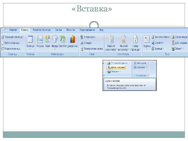The height and width of the screenshot is (141, 188).
Task: Open Нижний колонтитул footer menu
Action: [x=124, y=43]
